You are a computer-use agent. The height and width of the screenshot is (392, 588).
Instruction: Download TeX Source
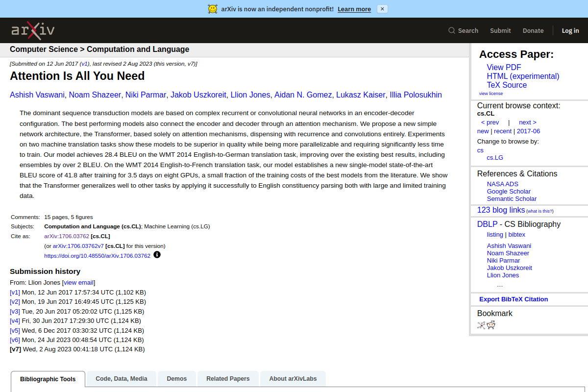click(507, 85)
